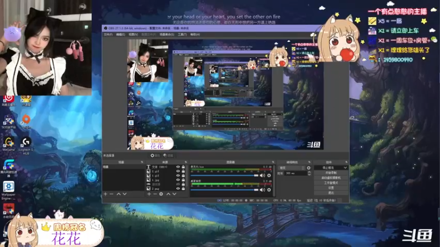Open the NetEase Cloud Music desktop shortcut

pyautogui.click(x=8, y=100)
